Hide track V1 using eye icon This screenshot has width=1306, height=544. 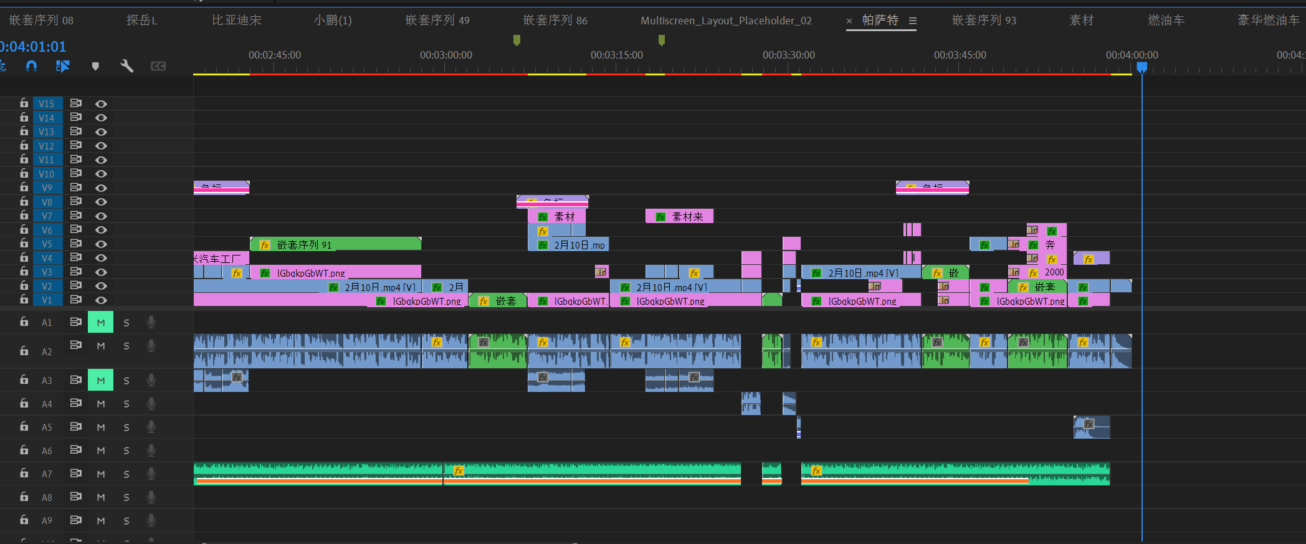[x=101, y=300]
